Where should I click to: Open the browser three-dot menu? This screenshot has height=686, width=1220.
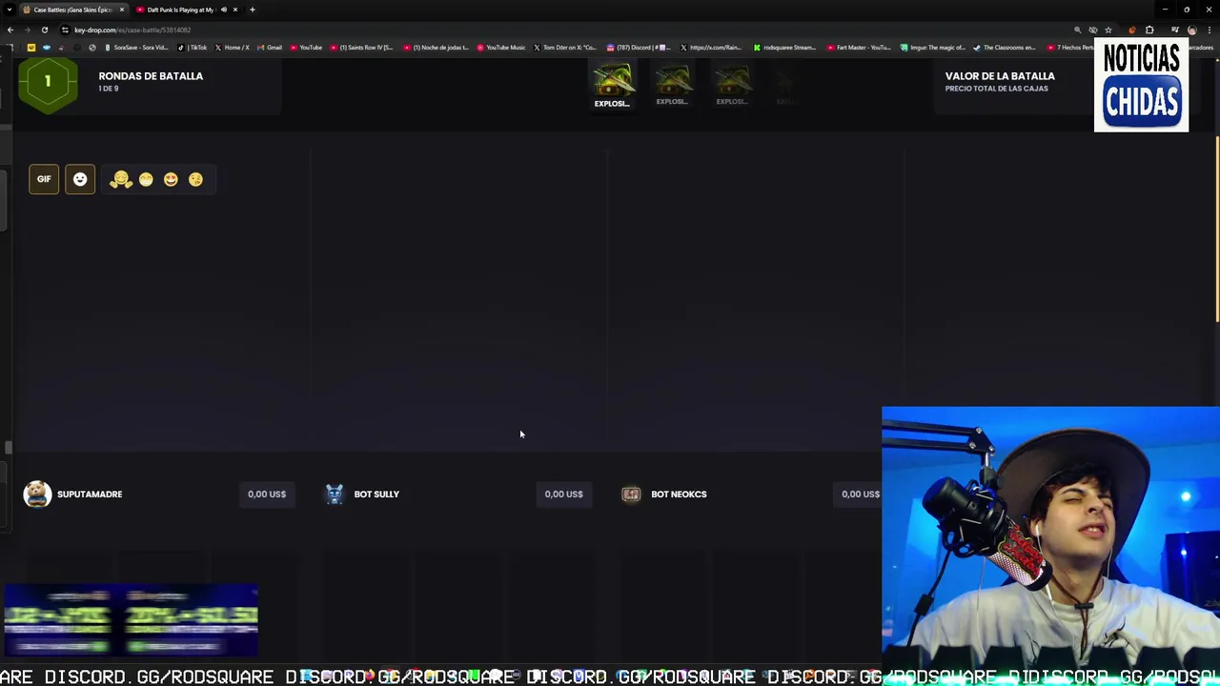click(1209, 30)
